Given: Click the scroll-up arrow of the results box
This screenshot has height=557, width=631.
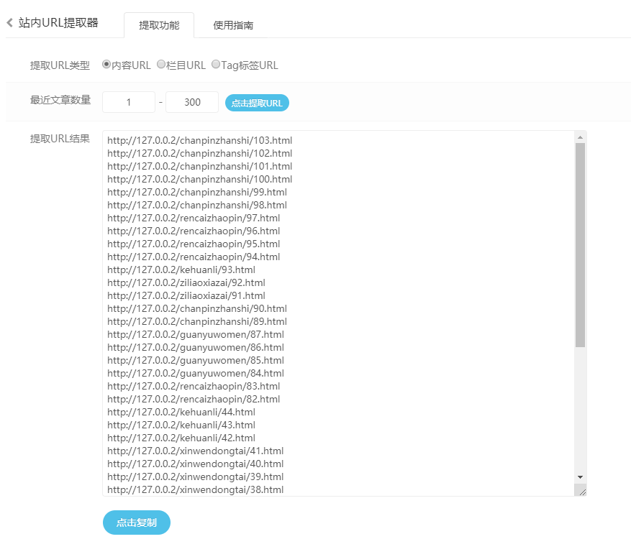Looking at the screenshot, I should [x=580, y=137].
